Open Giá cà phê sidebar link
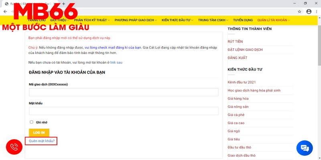Image resolution: width=321 pixels, height=160 pixels. click(x=236, y=115)
